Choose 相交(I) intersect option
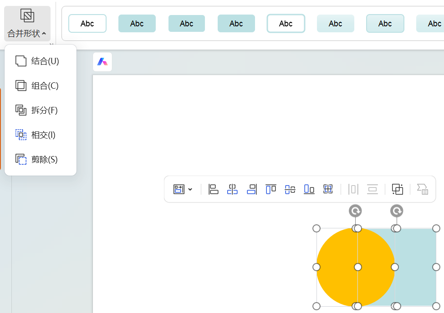The width and height of the screenshot is (444, 313). coord(41,135)
